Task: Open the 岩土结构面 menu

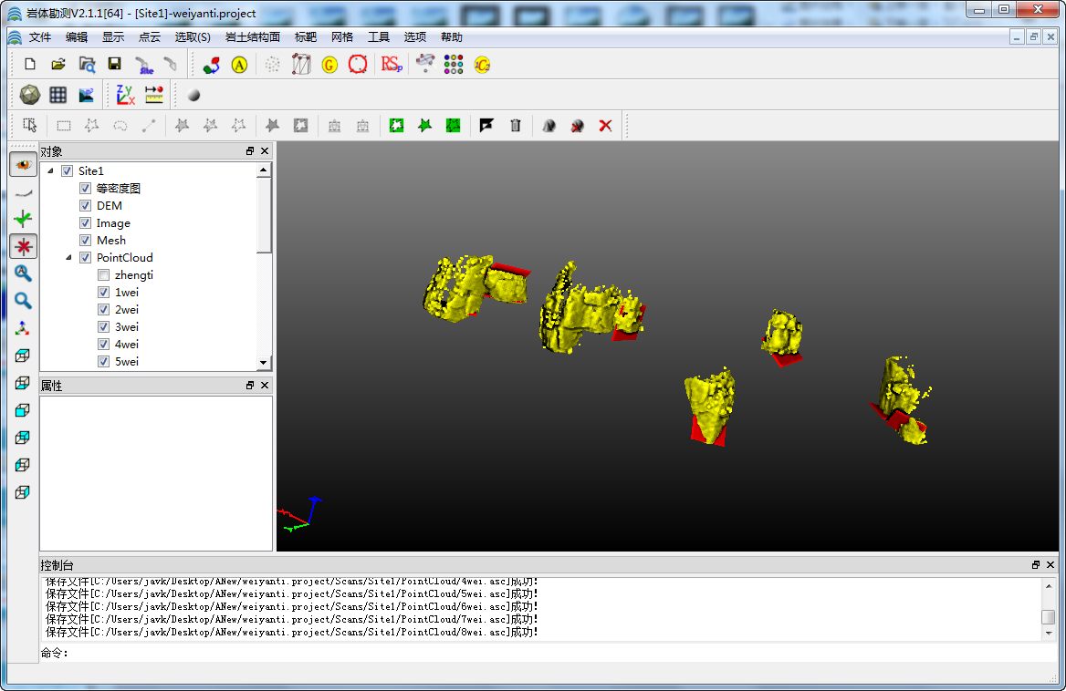Action: click(253, 37)
